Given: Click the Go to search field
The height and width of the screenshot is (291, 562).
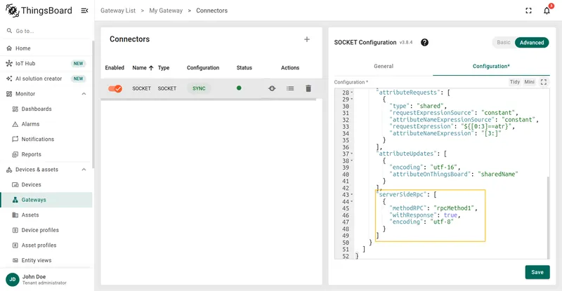Looking at the screenshot, I should [46, 31].
